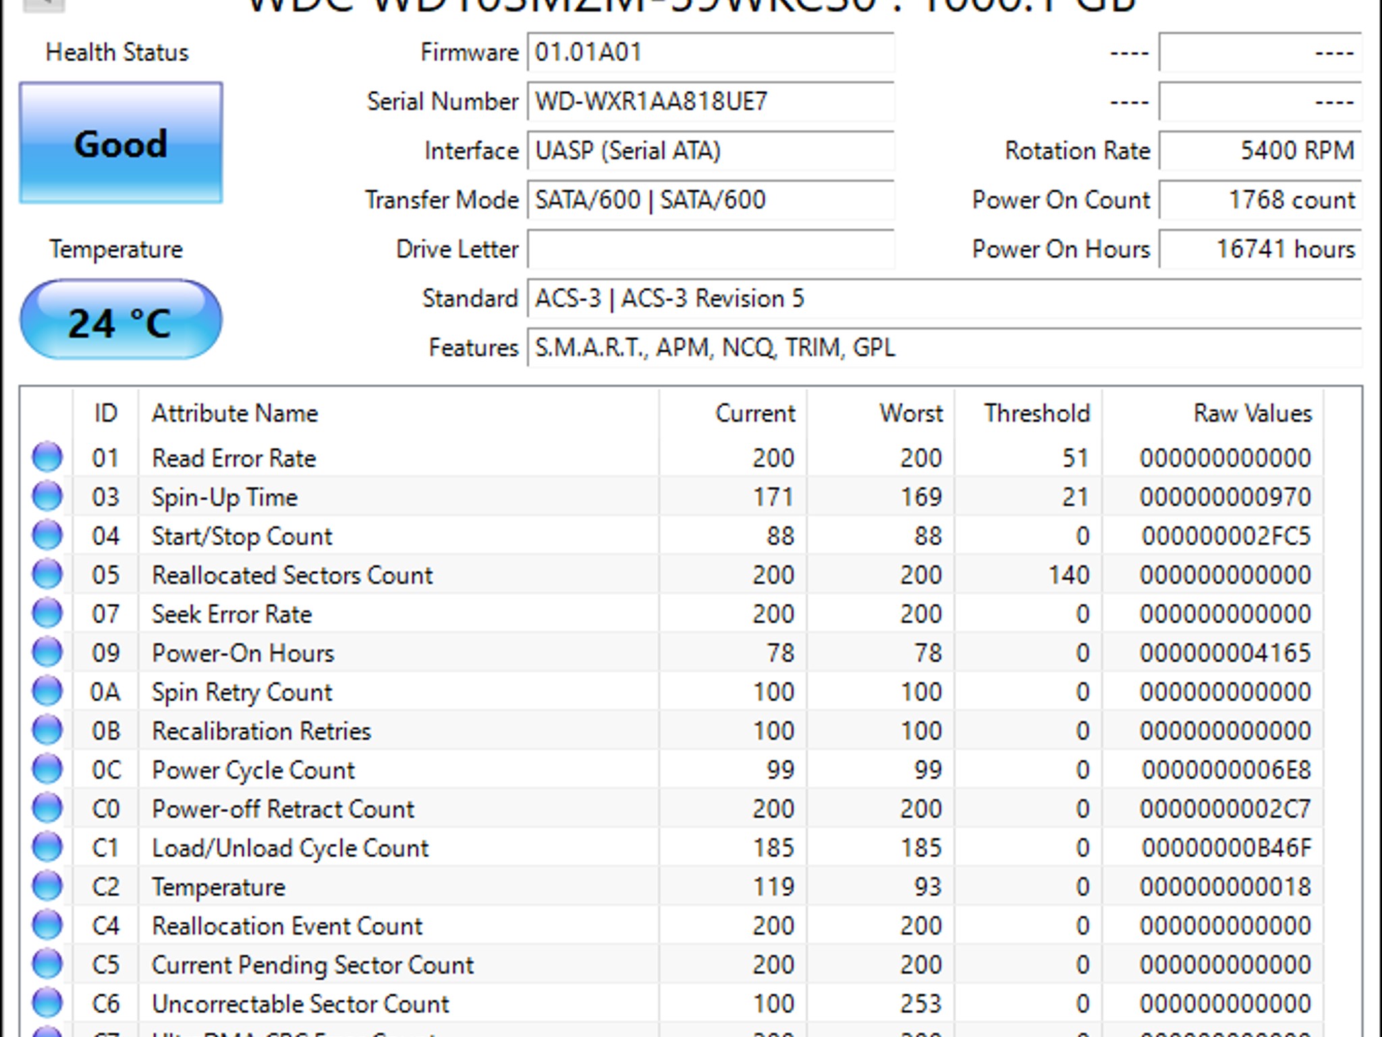The image size is (1382, 1037).
Task: Click status orb for Recalibration Retries
Action: click(47, 730)
